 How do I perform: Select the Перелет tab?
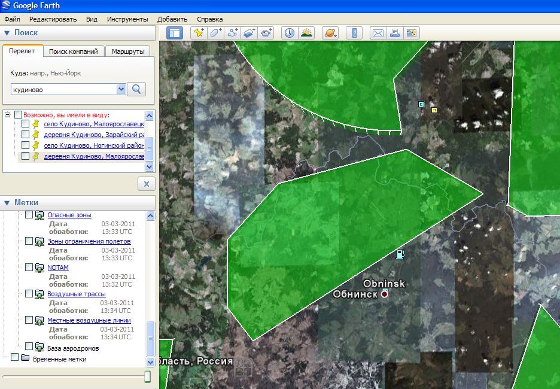[x=22, y=51]
